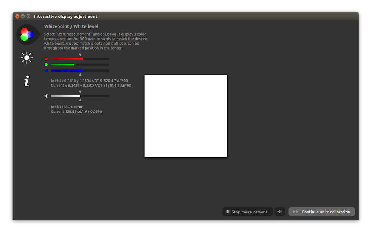The height and width of the screenshot is (232, 371).
Task: Click the Whitepoint / White level heading
Action: [71, 26]
